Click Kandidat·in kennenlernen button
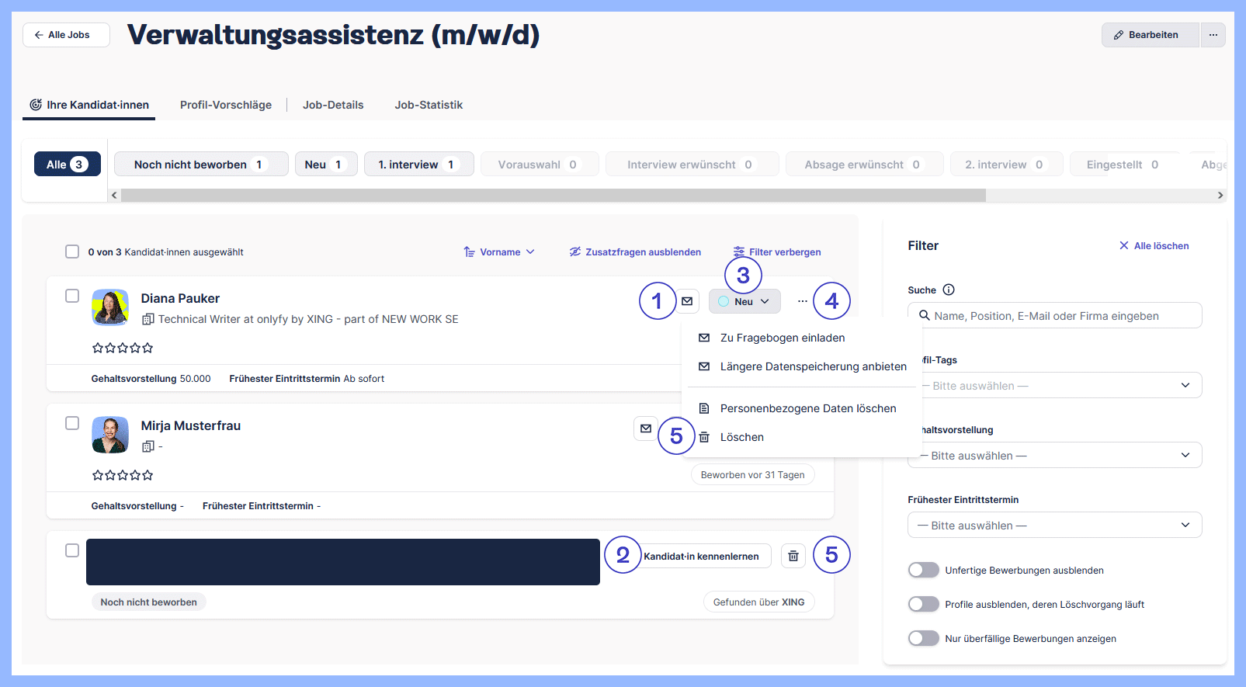The height and width of the screenshot is (687, 1246). [702, 556]
